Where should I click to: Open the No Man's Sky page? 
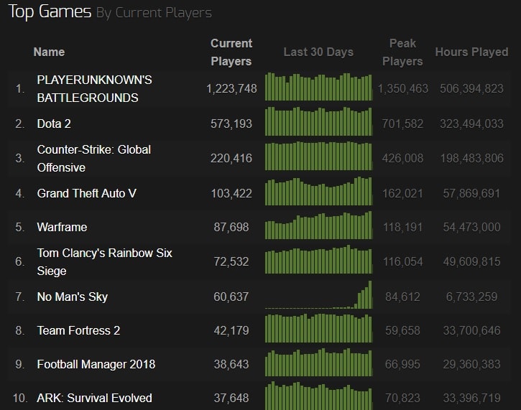point(72,297)
